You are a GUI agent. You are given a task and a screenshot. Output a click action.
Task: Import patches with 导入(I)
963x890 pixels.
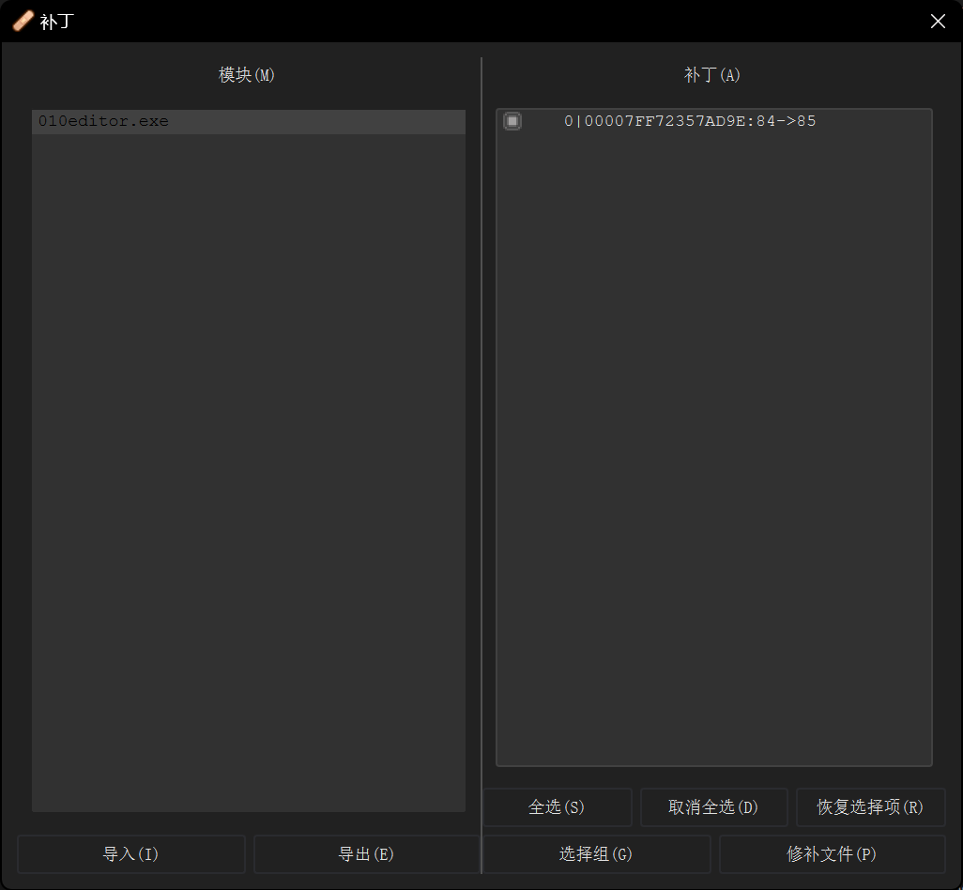click(x=130, y=854)
